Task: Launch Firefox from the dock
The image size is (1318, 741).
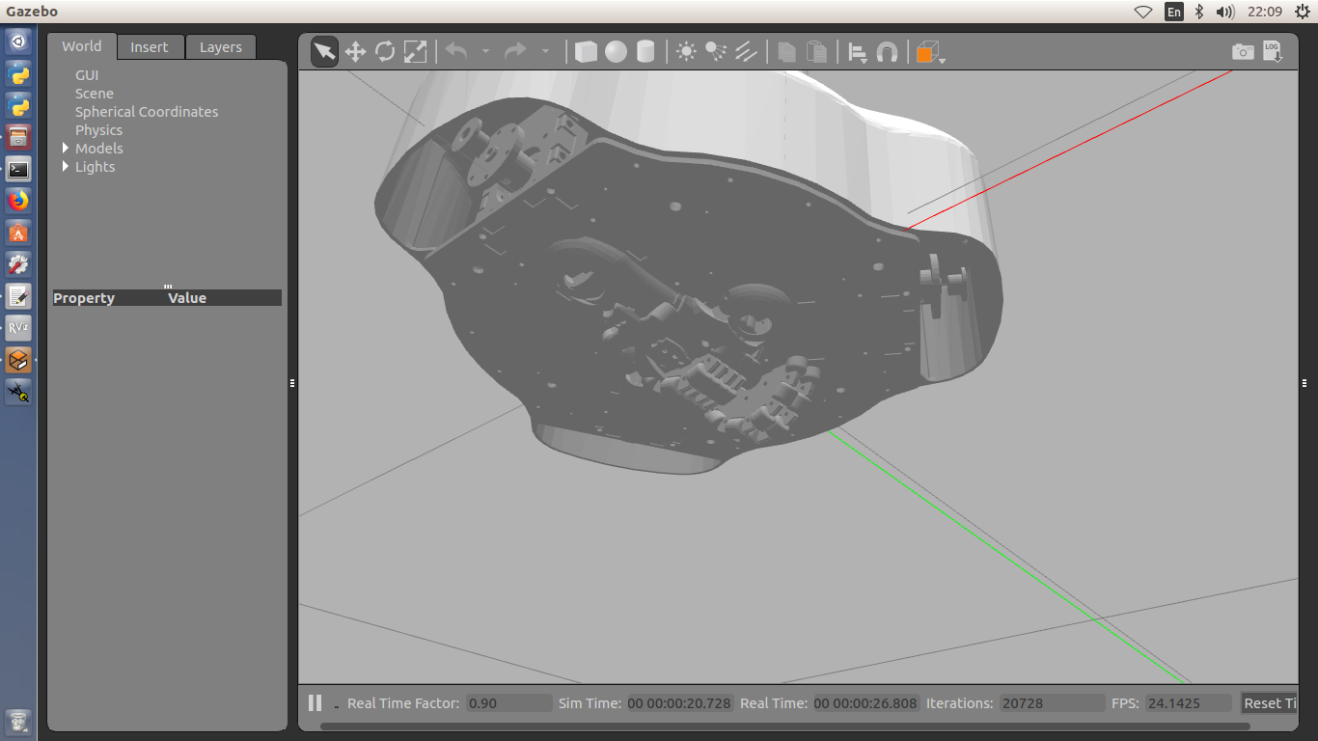Action: [x=18, y=201]
